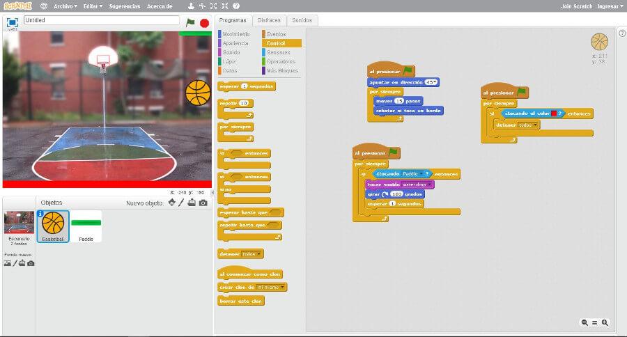
Task: Create new sprite from camera
Action: coord(203,203)
